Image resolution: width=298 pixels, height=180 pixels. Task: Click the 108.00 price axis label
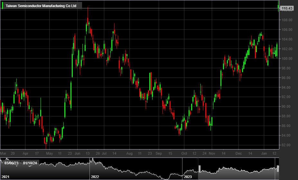coord(287,20)
